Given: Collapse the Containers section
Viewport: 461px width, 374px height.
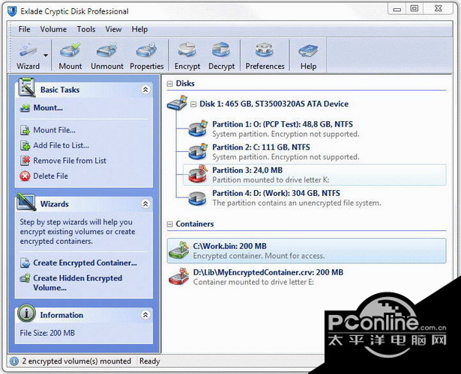Looking at the screenshot, I should (169, 224).
